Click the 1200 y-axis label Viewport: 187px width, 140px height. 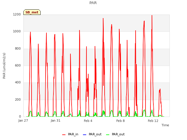(x=17, y=14)
